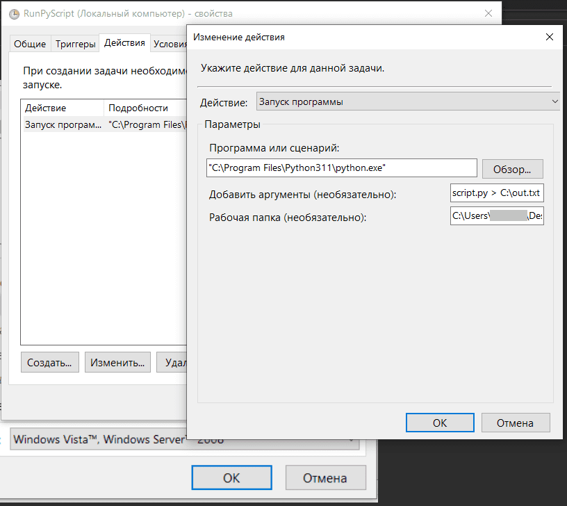Cancel the action edit with Отмена
567x506 pixels.
pyautogui.click(x=515, y=423)
